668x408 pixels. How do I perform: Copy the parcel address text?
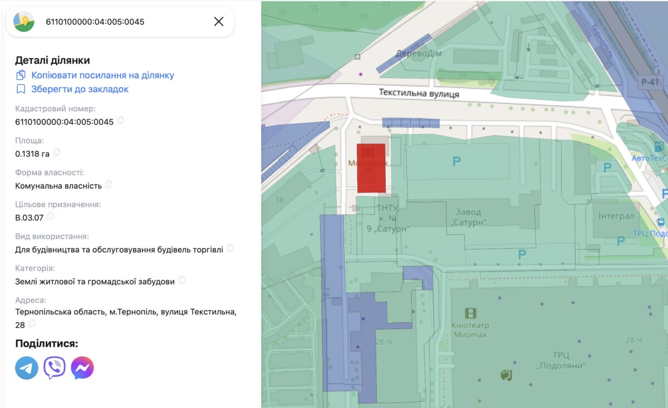pyautogui.click(x=32, y=323)
